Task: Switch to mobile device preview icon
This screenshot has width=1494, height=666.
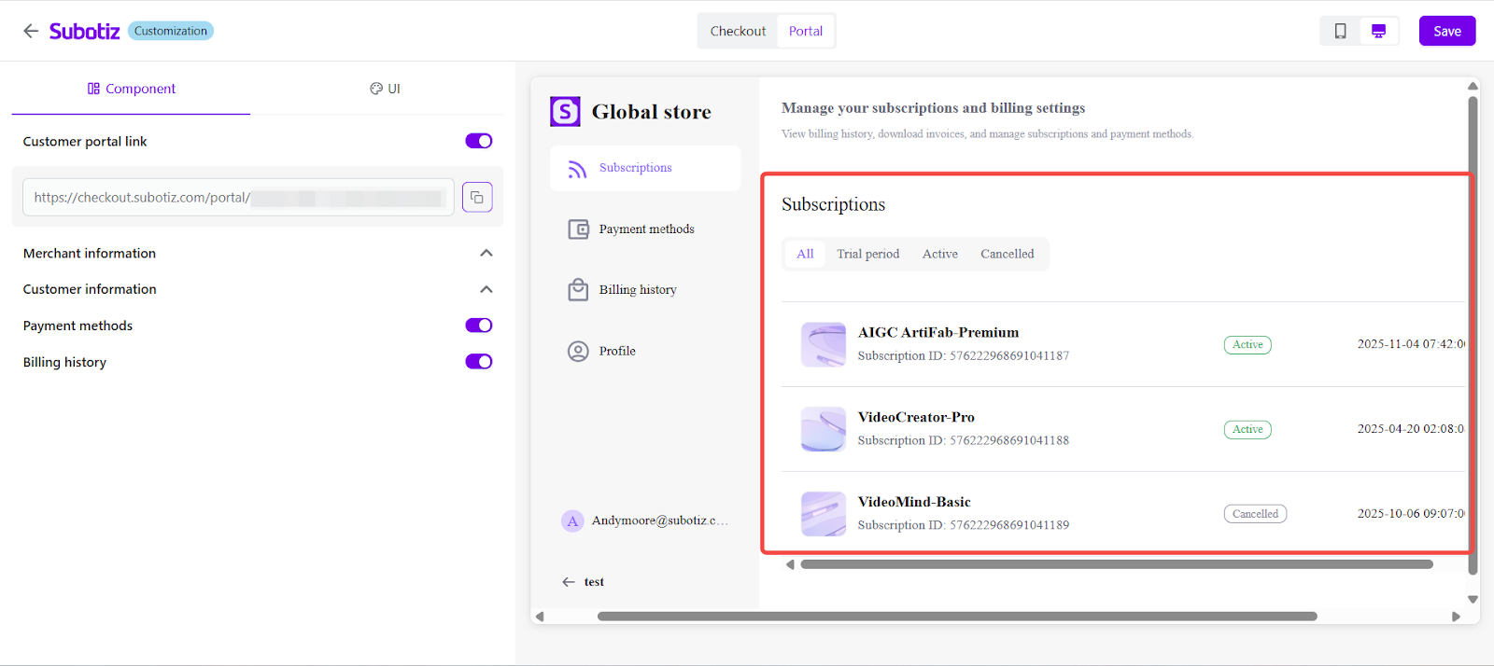Action: tap(1340, 31)
